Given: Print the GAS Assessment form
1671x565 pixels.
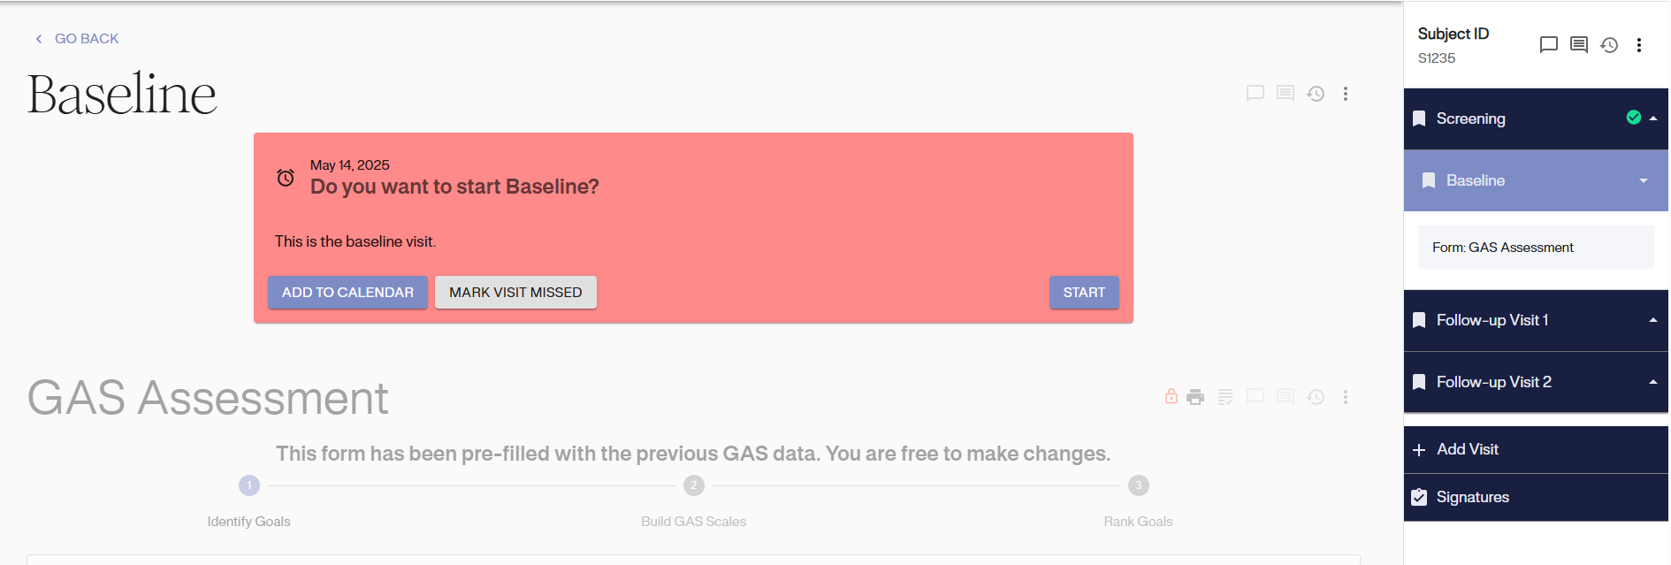Looking at the screenshot, I should coord(1195,397).
